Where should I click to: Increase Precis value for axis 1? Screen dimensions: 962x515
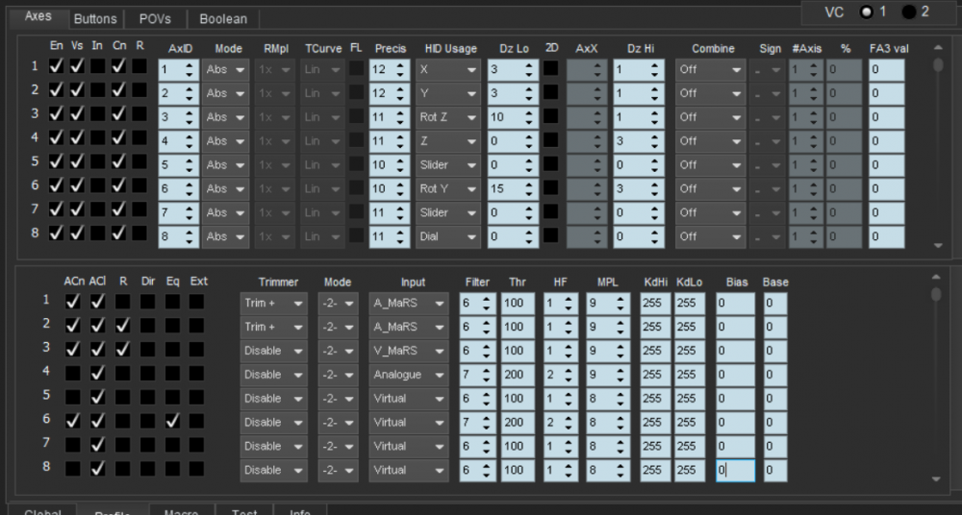point(405,64)
